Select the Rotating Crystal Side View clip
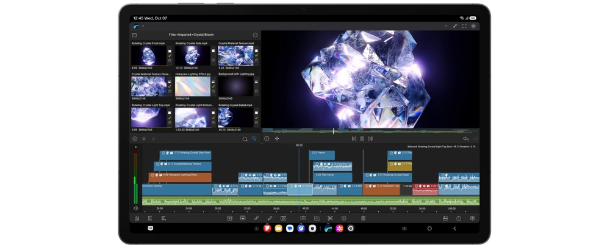 185,155
